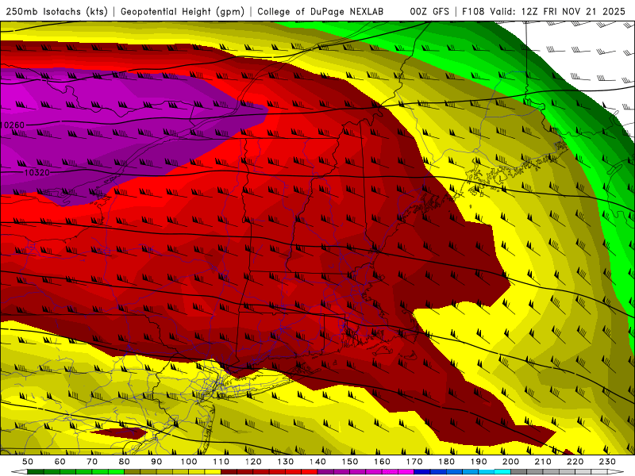
Task: Click the 80 value on the color scale
Action: coord(125,462)
